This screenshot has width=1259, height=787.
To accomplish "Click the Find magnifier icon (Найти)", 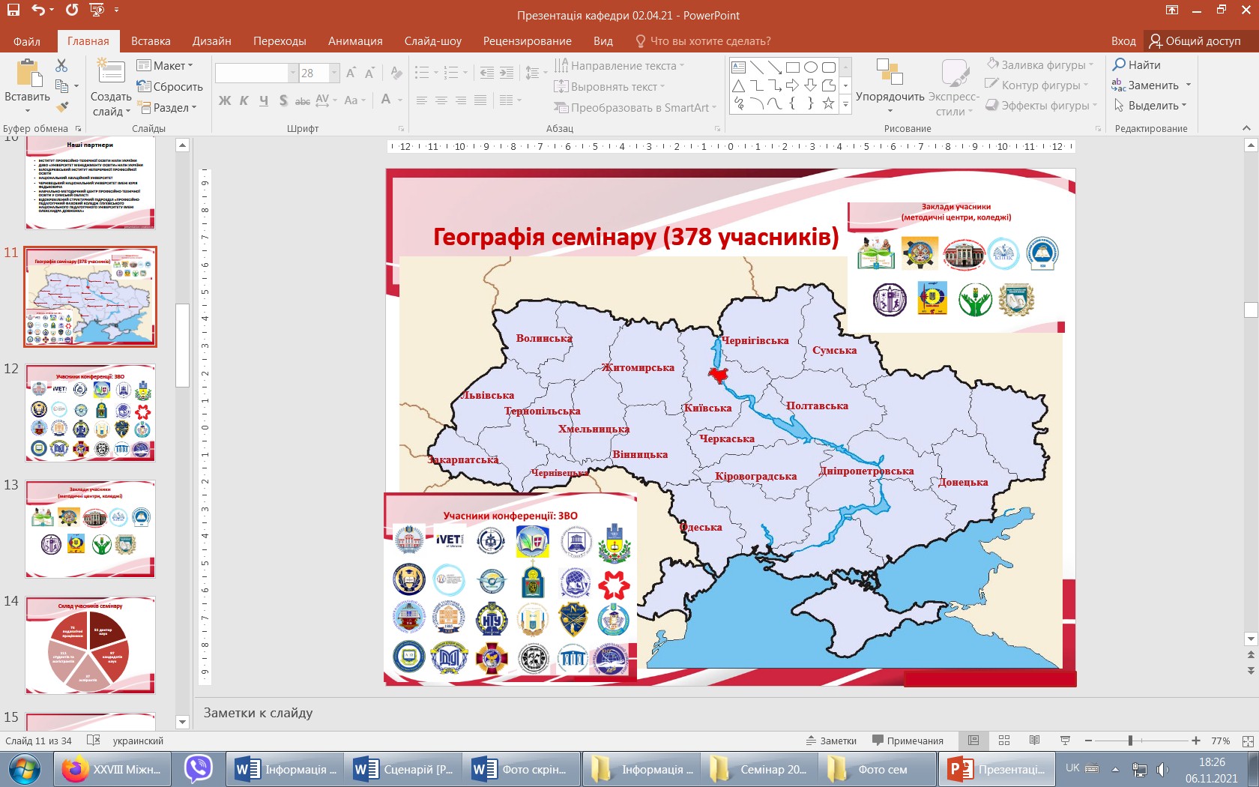I will 1120,65.
